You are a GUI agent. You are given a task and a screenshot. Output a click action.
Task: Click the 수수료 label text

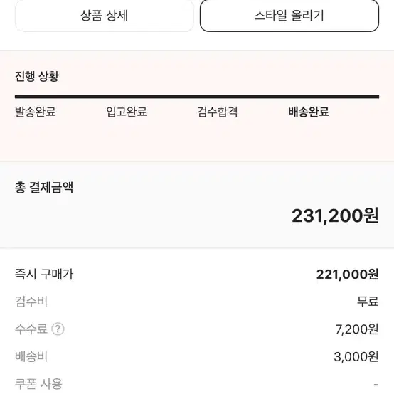[31, 329]
